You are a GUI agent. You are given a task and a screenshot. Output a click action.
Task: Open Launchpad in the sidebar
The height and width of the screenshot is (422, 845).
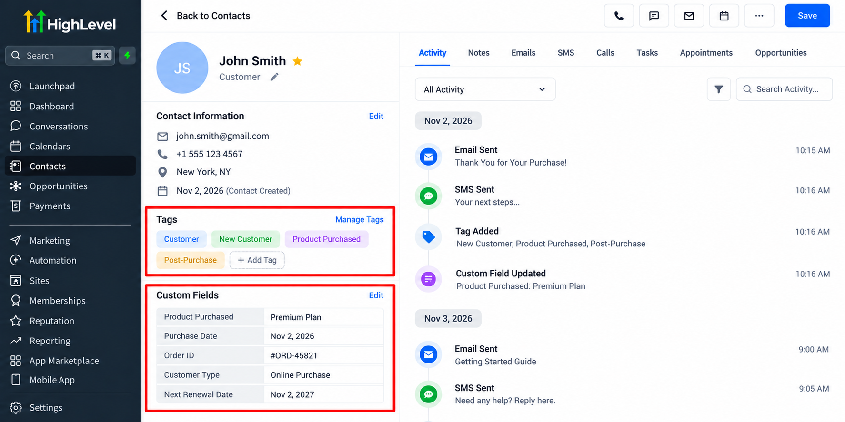tap(52, 86)
